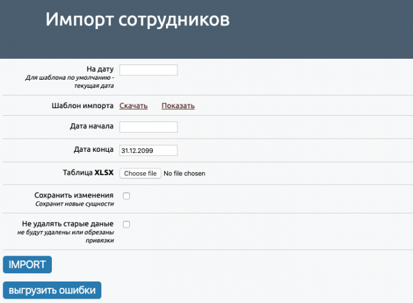Click the "На дату" field label
This screenshot has width=413, height=303.
100,69
